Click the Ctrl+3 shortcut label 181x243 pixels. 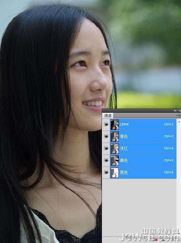169,136
